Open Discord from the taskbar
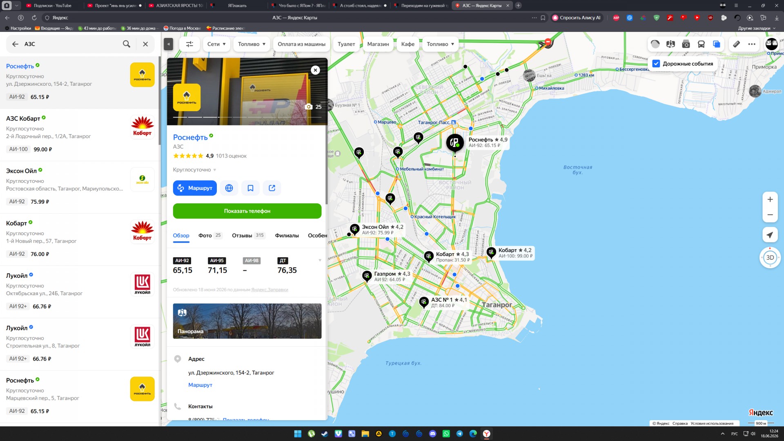This screenshot has width=784, height=441. [x=433, y=434]
